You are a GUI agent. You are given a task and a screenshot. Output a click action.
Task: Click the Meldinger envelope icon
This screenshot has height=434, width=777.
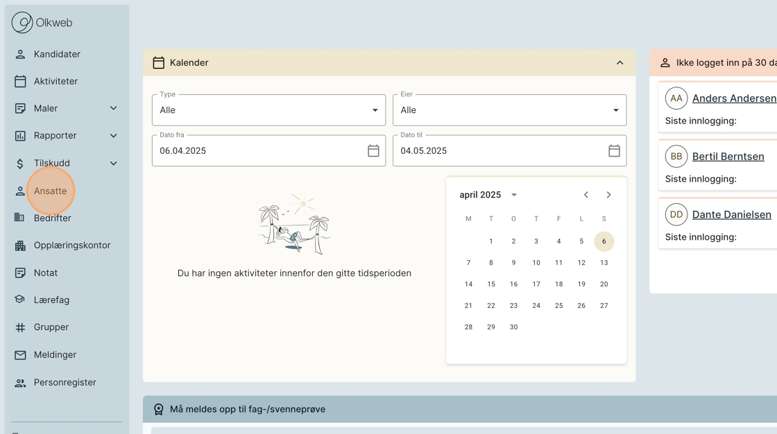click(20, 355)
